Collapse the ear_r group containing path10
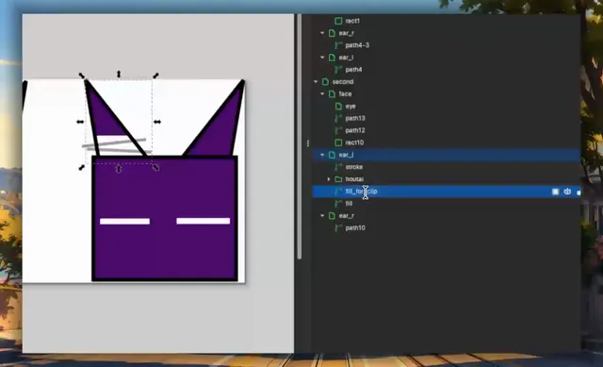This screenshot has height=367, width=603. coord(322,216)
